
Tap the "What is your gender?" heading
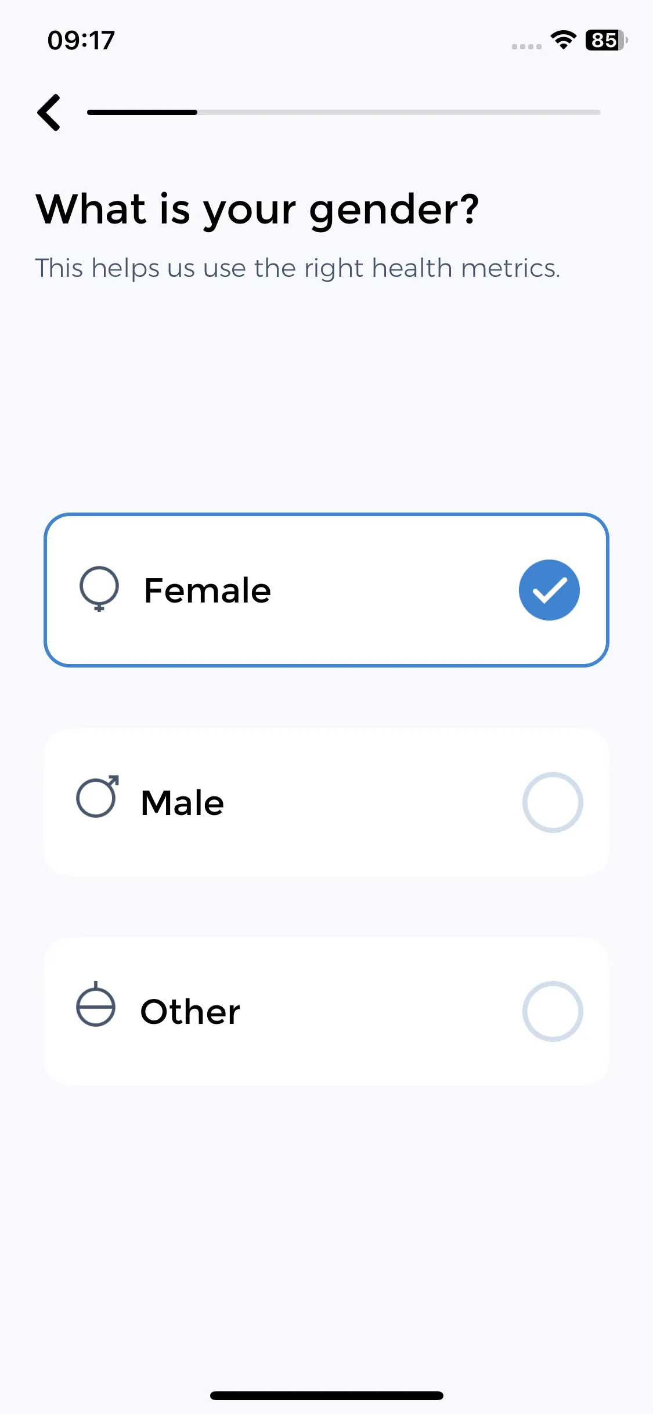[258, 210]
